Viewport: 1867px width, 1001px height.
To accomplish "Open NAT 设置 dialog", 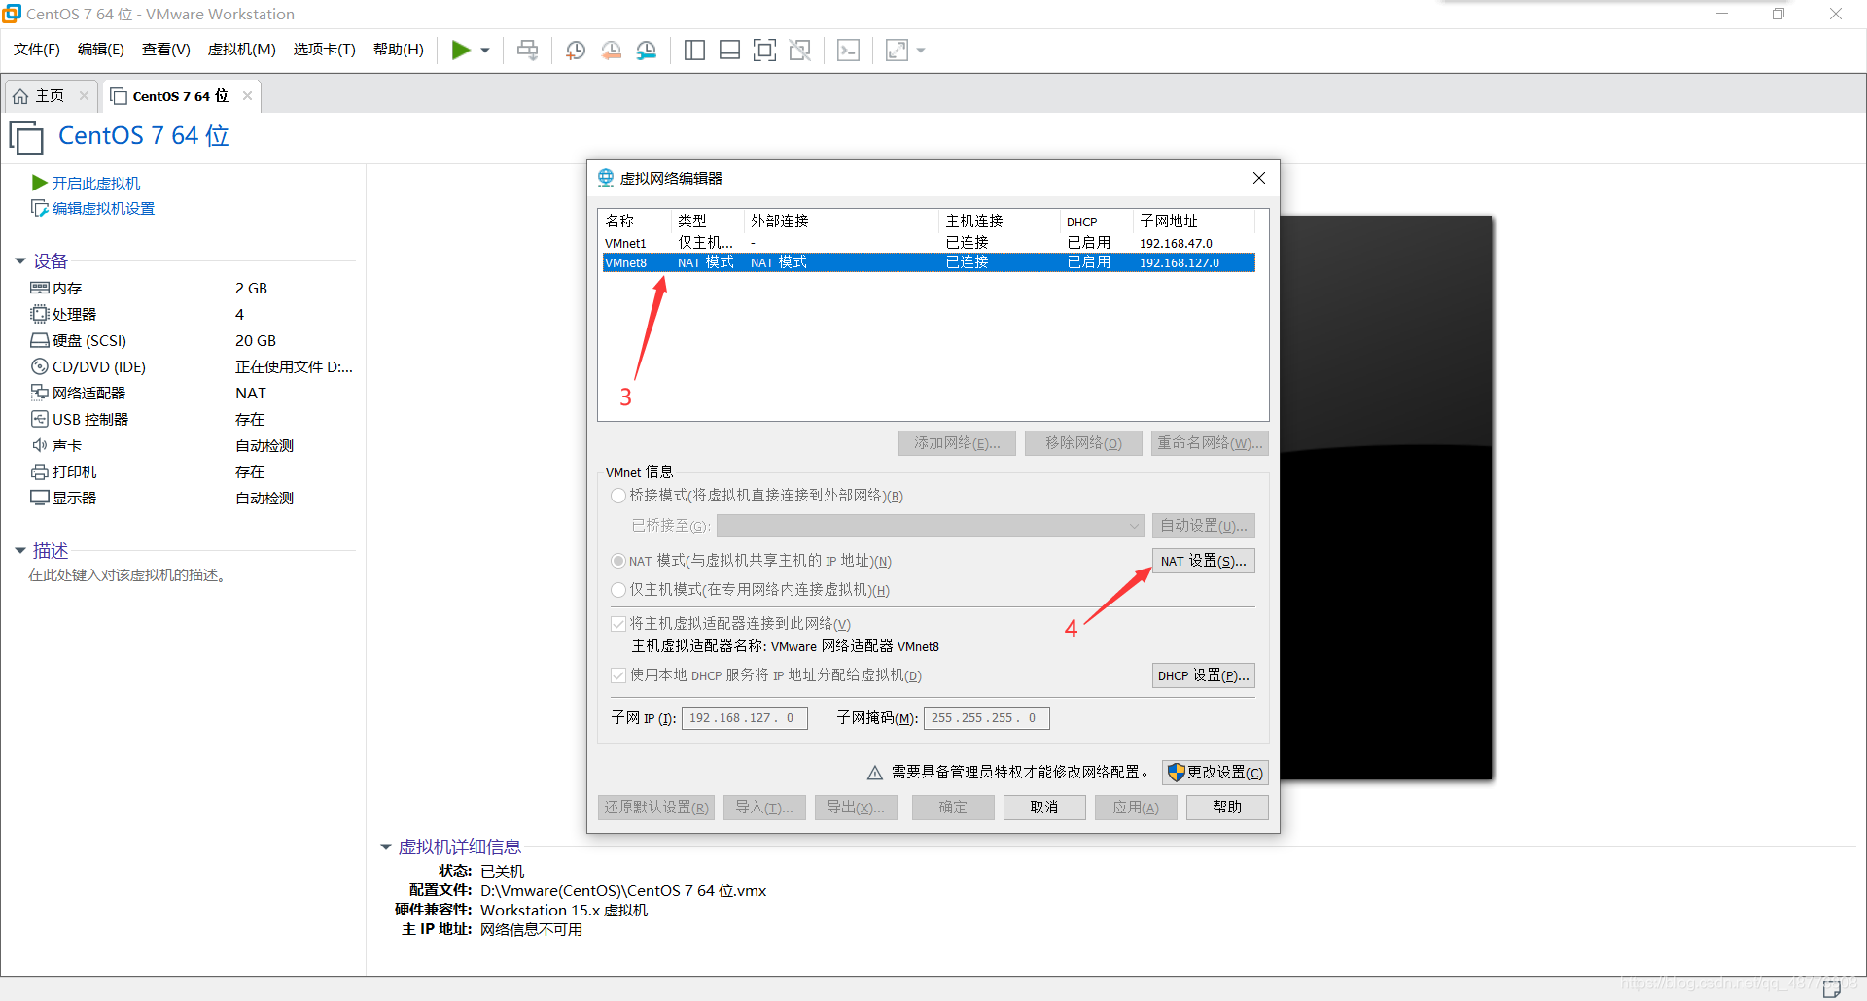I will click(1204, 561).
